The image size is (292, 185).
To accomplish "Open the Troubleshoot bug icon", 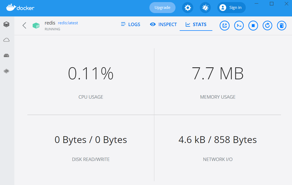I will click(205, 8).
